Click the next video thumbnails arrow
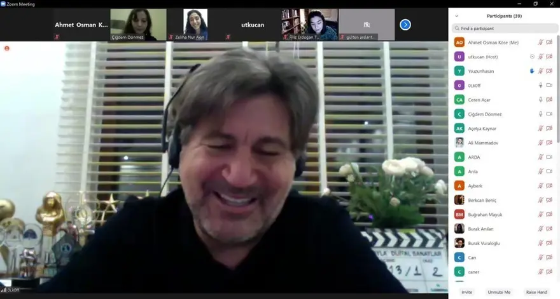Screen dimensions: 560x299 [405, 25]
